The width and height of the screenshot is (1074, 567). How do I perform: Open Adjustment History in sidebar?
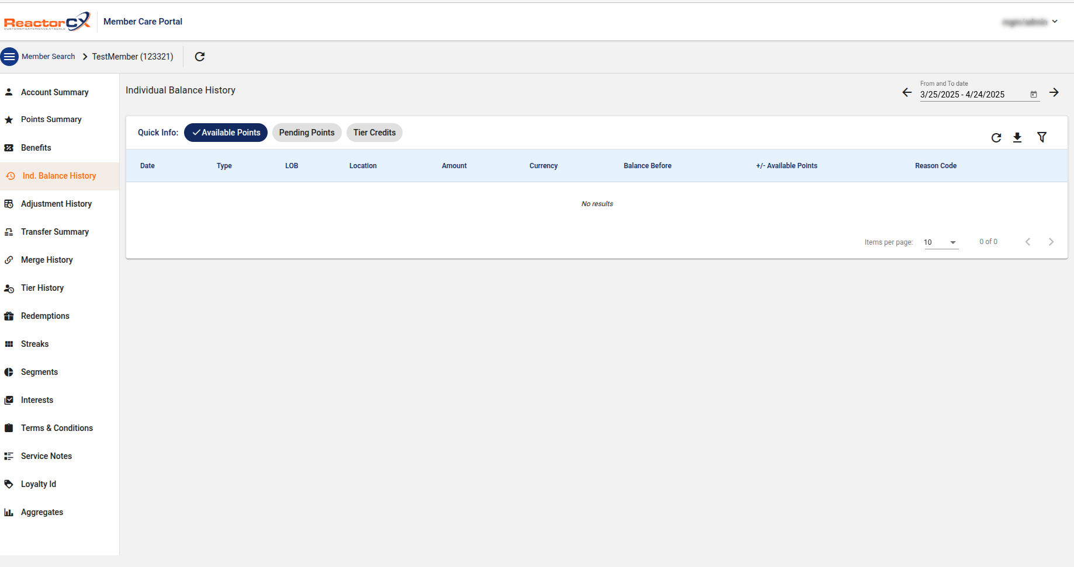tap(56, 204)
